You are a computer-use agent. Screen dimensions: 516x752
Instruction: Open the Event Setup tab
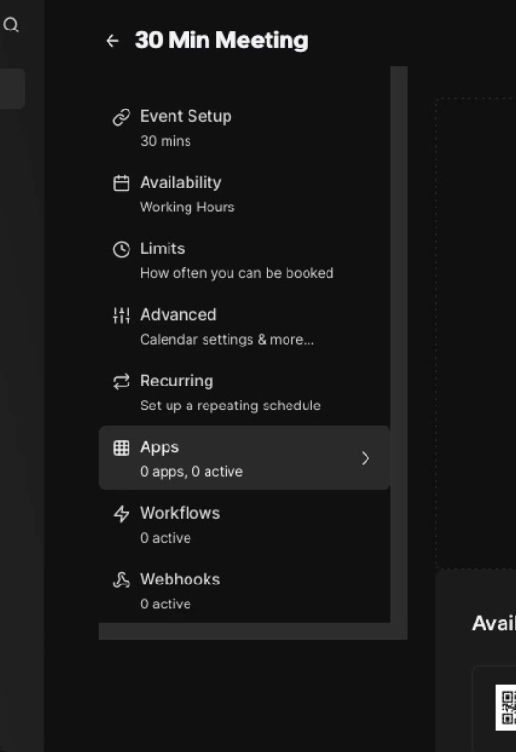coord(245,129)
